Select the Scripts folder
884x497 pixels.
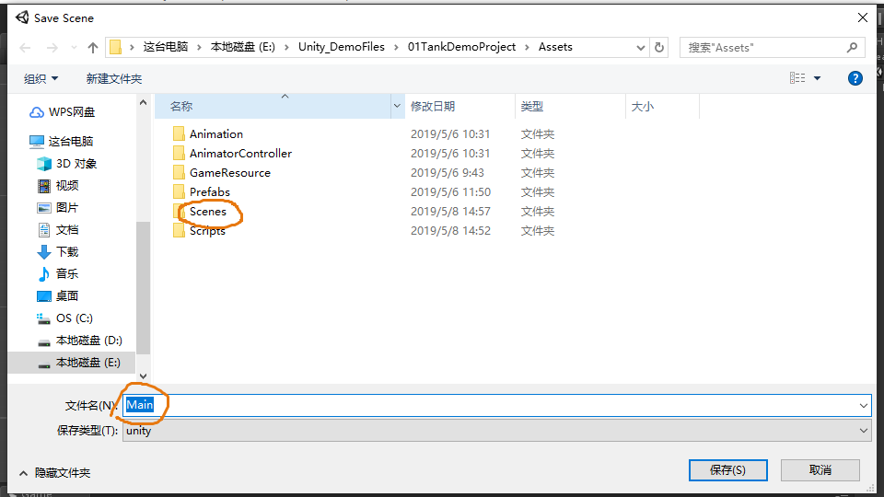[x=207, y=231]
